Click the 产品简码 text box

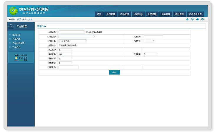[153, 37]
